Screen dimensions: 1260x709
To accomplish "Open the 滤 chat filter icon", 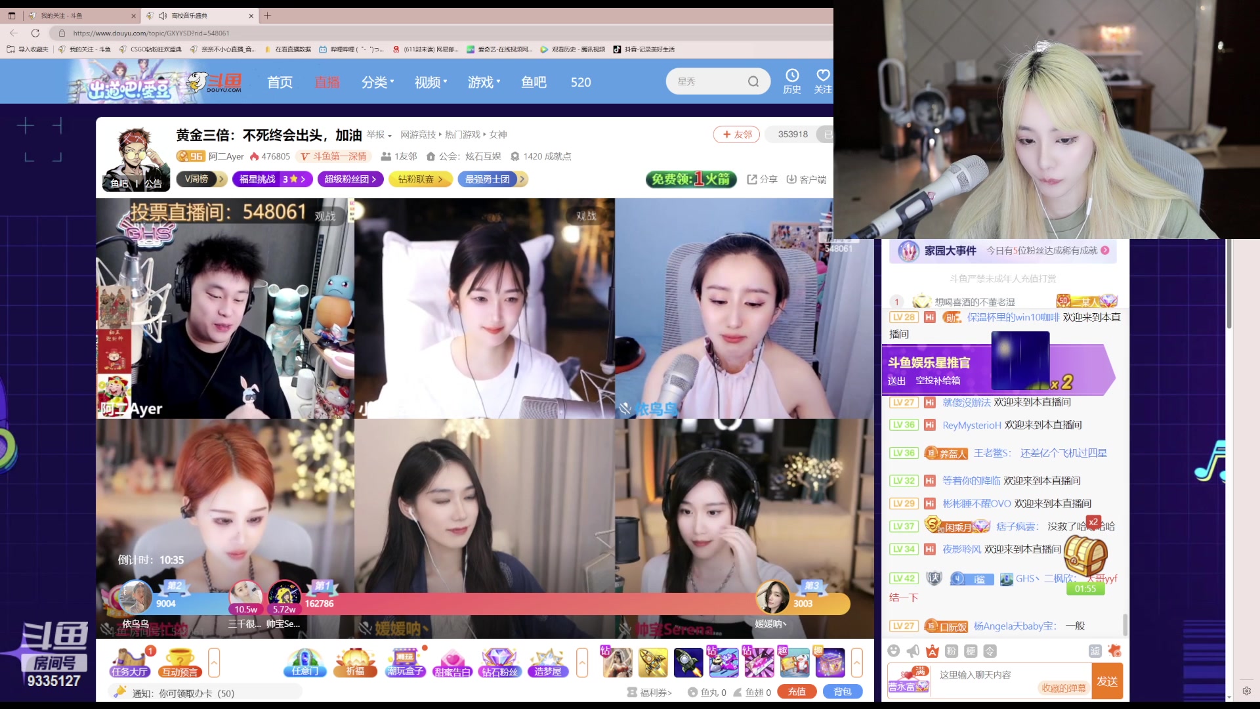I will (x=1095, y=651).
